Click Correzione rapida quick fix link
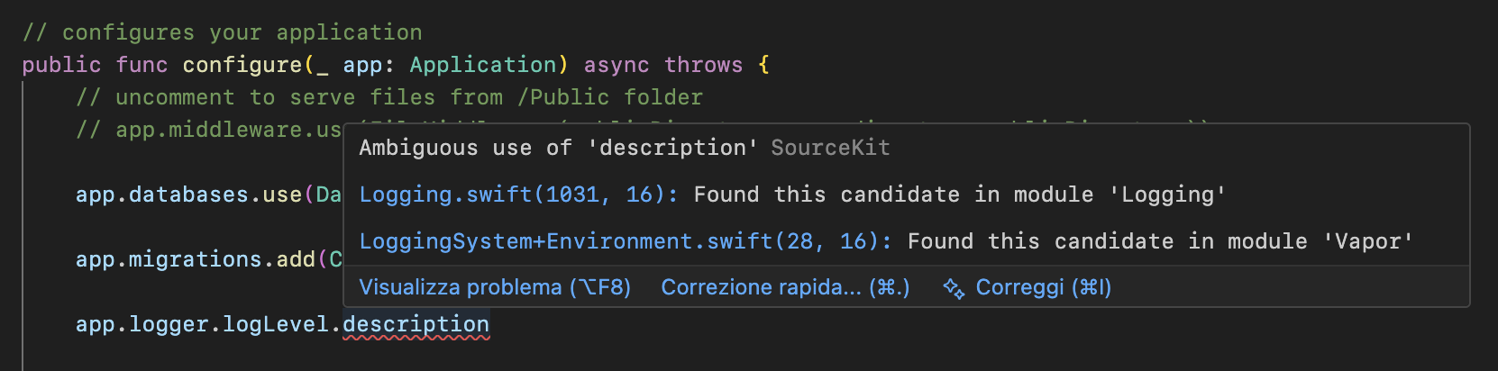Image resolution: width=1498 pixels, height=371 pixels. tap(785, 288)
